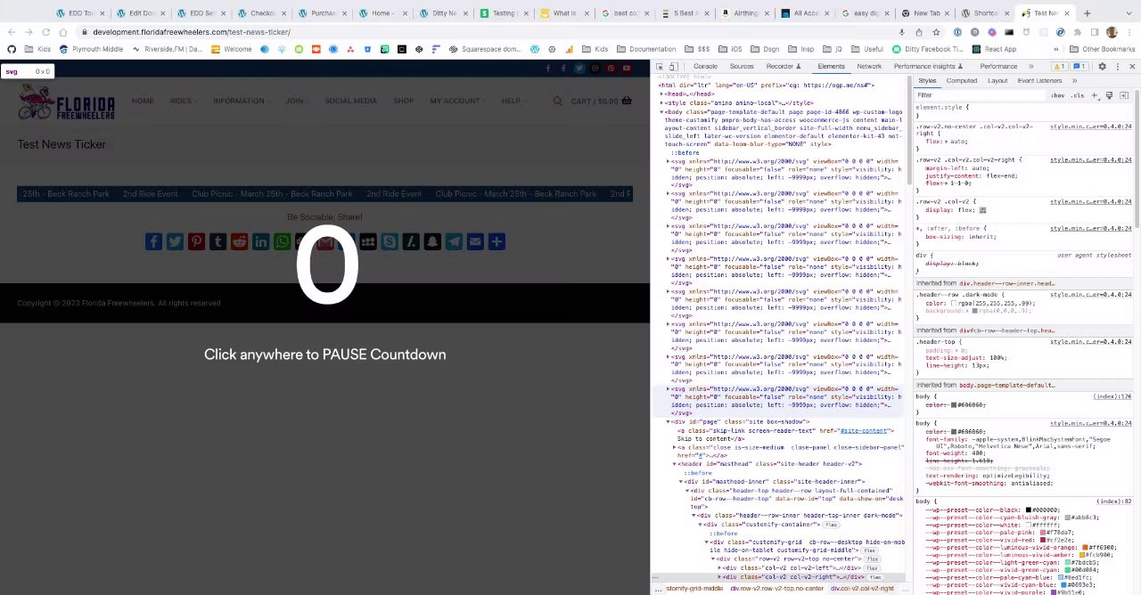Expand the style amino-local node
This screenshot has width=1141, height=595.
(x=662, y=103)
